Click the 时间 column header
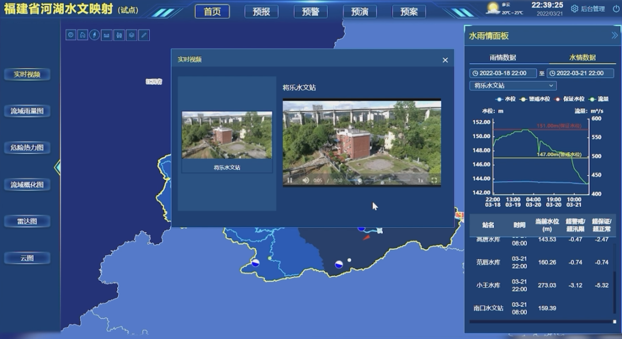This screenshot has width=622, height=339. coord(519,225)
